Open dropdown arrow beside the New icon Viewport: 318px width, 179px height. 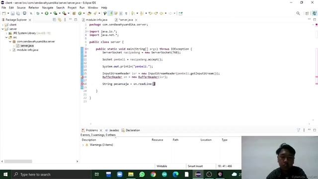point(8,13)
